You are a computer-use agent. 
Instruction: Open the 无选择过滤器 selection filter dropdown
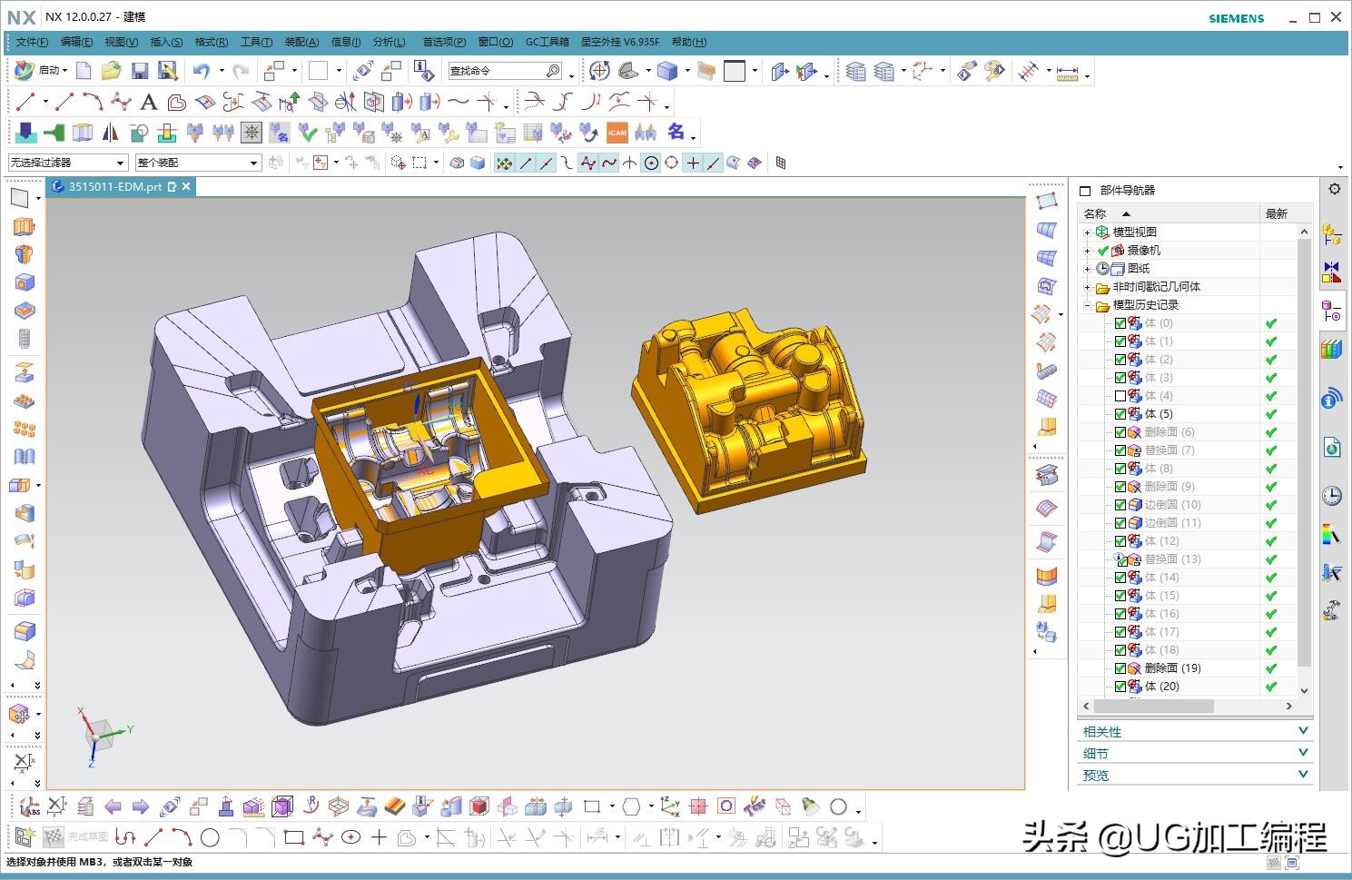(67, 163)
